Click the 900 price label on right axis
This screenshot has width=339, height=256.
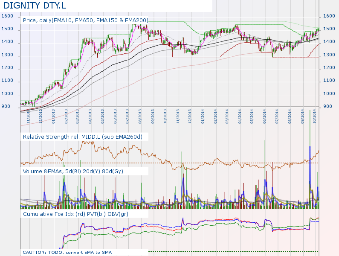pyautogui.click(x=327, y=107)
